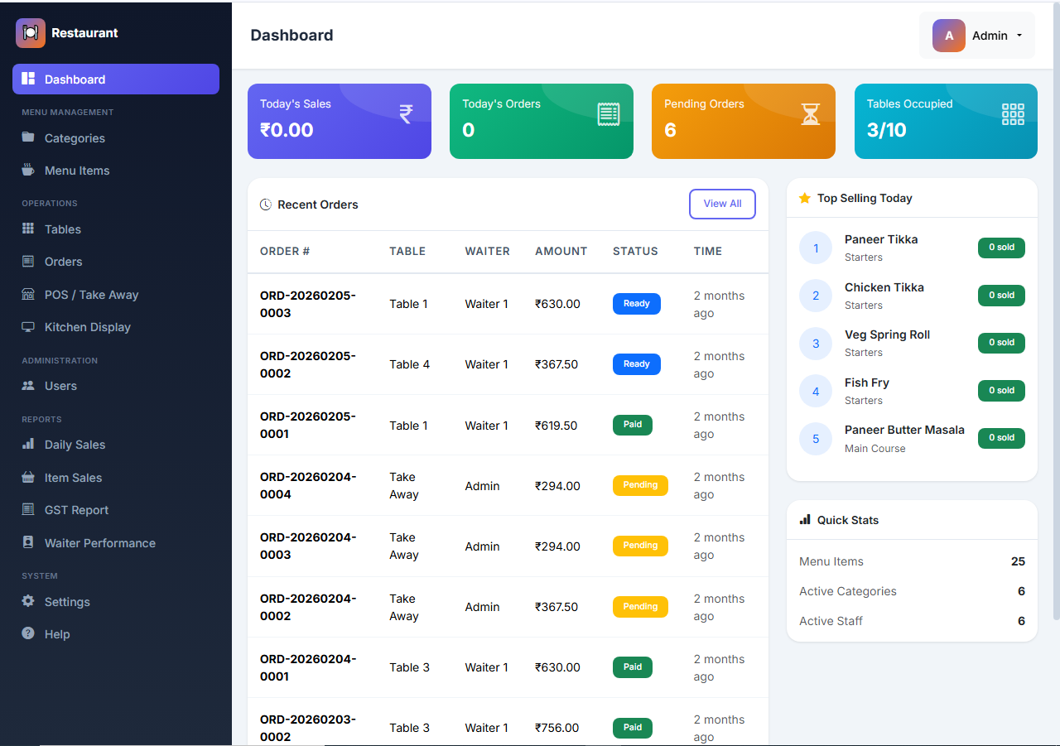The image size is (1060, 746).
Task: Click the Admin avatar badge
Action: [948, 36]
